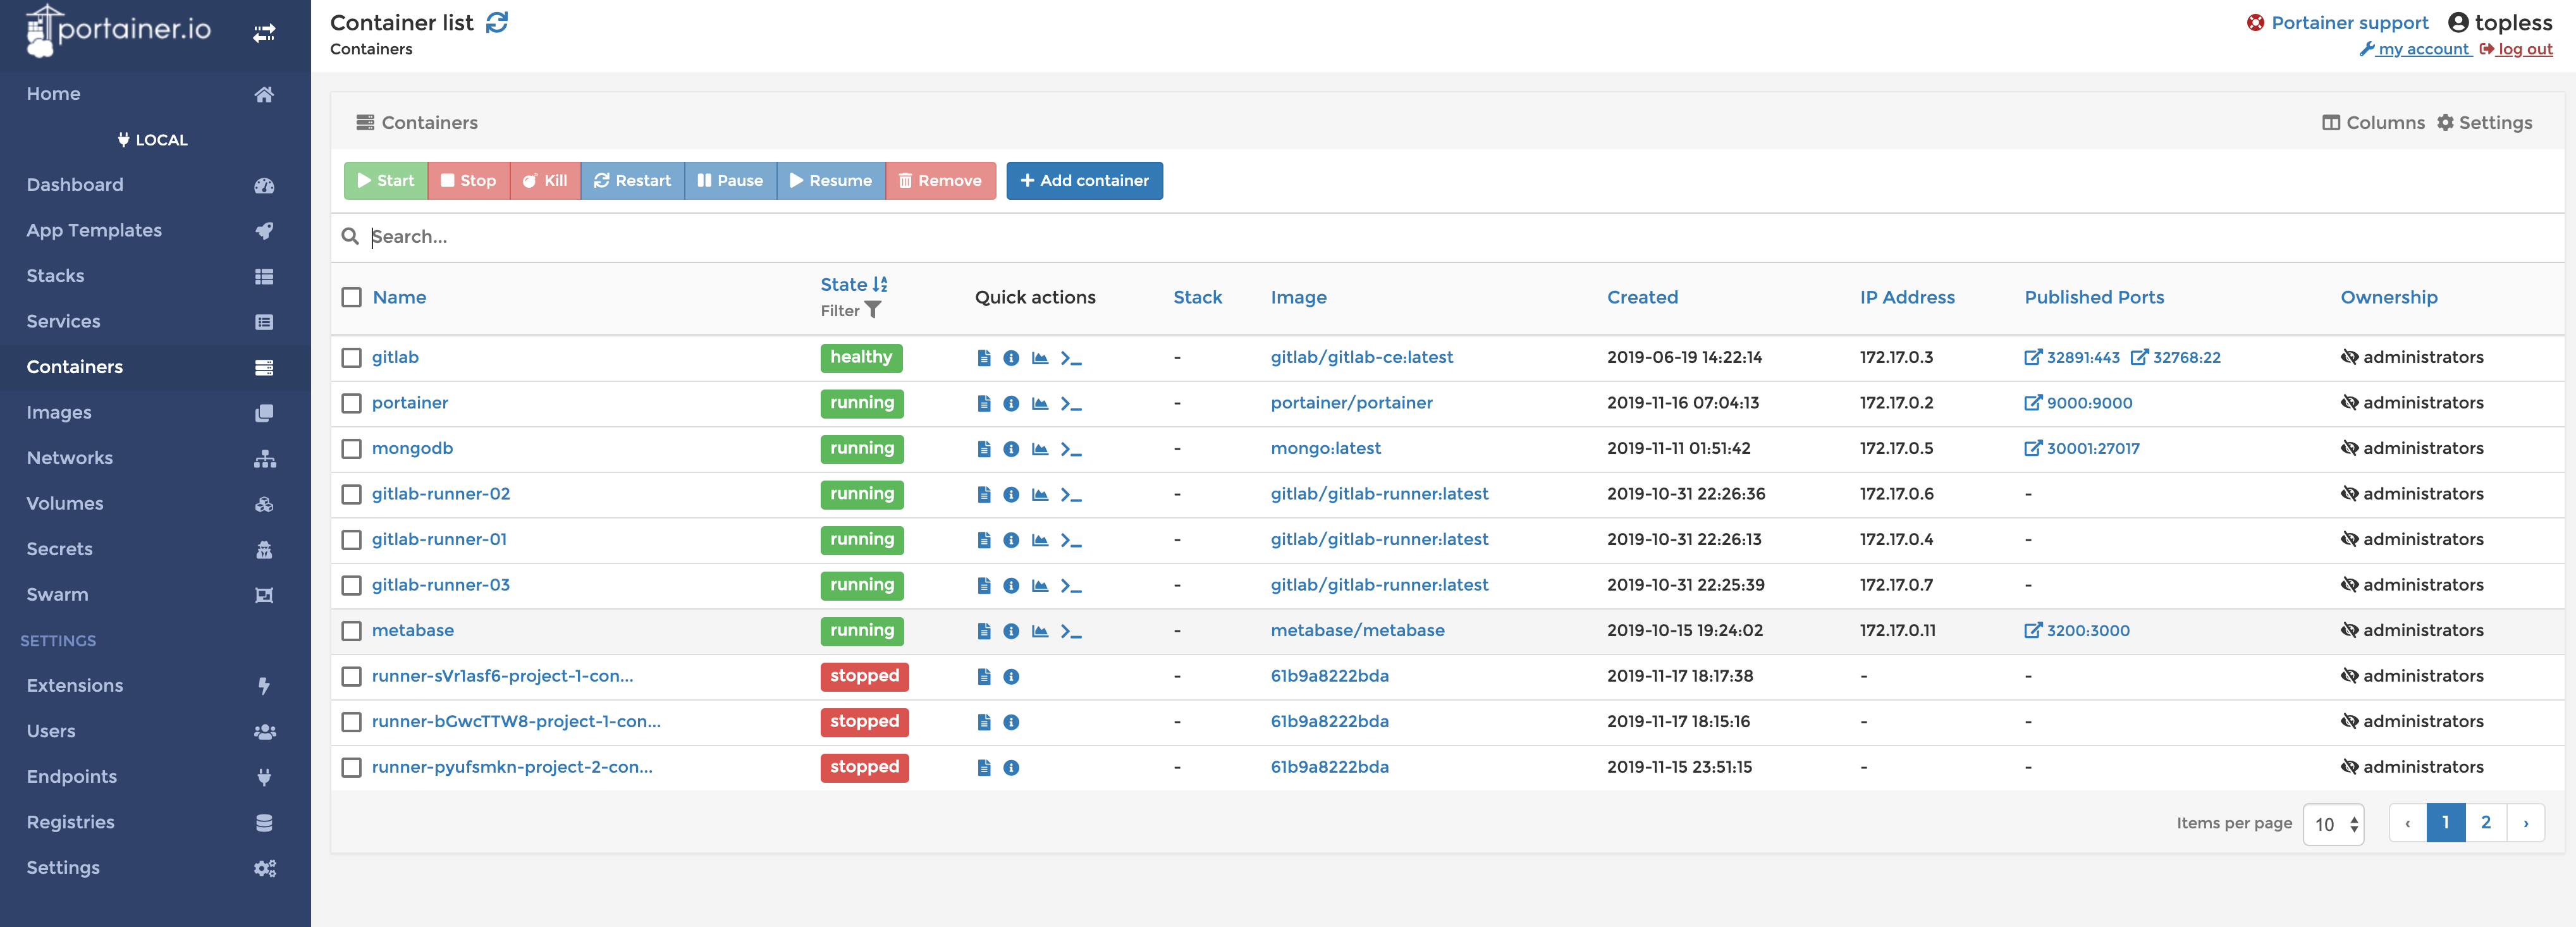Viewport: 2576px width, 927px height.
Task: Open the Columns selector
Action: coord(2373,123)
